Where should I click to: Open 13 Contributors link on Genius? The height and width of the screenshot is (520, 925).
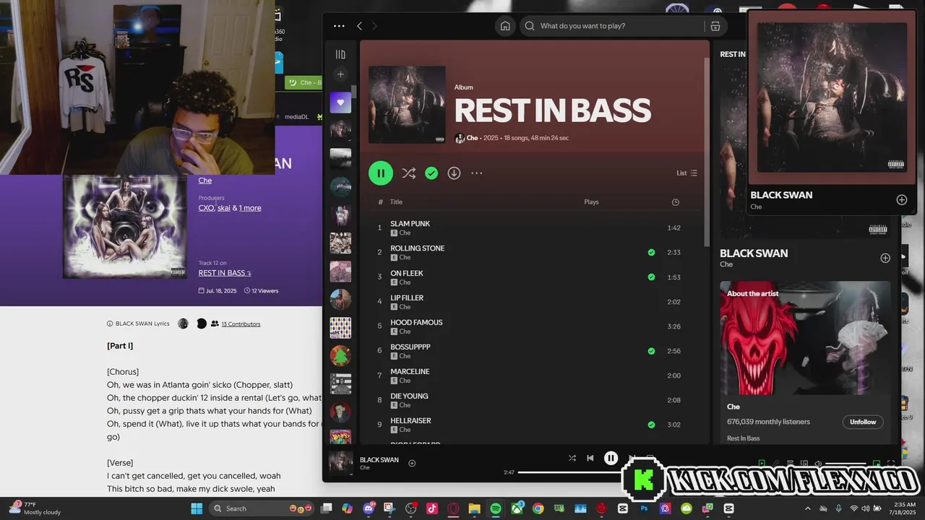click(x=241, y=324)
